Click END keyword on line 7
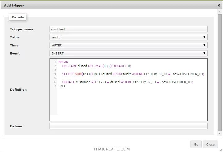The width and height of the screenshot is (223, 152). click(x=62, y=86)
